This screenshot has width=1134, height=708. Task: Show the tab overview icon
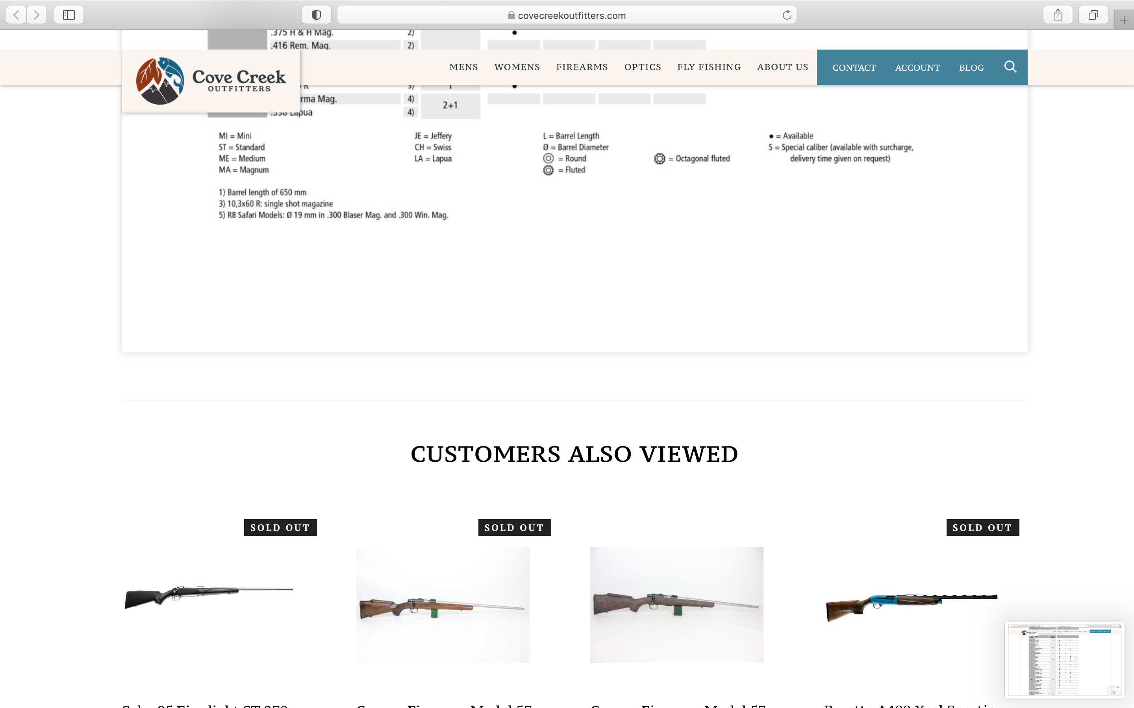point(1093,15)
